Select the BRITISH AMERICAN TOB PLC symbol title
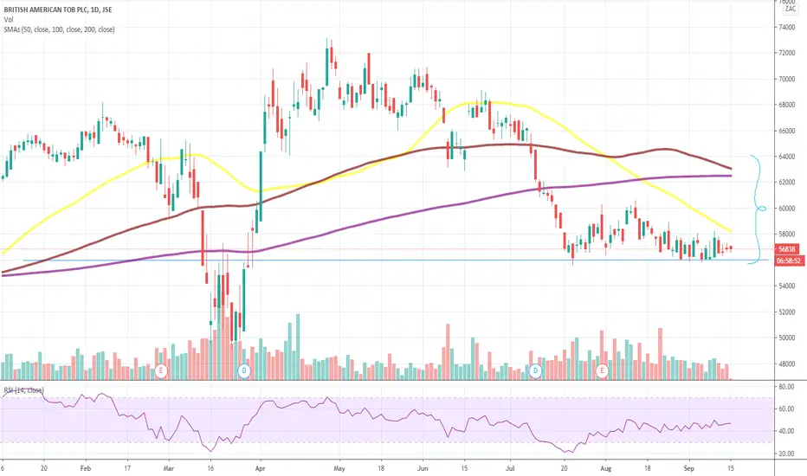 [58, 10]
